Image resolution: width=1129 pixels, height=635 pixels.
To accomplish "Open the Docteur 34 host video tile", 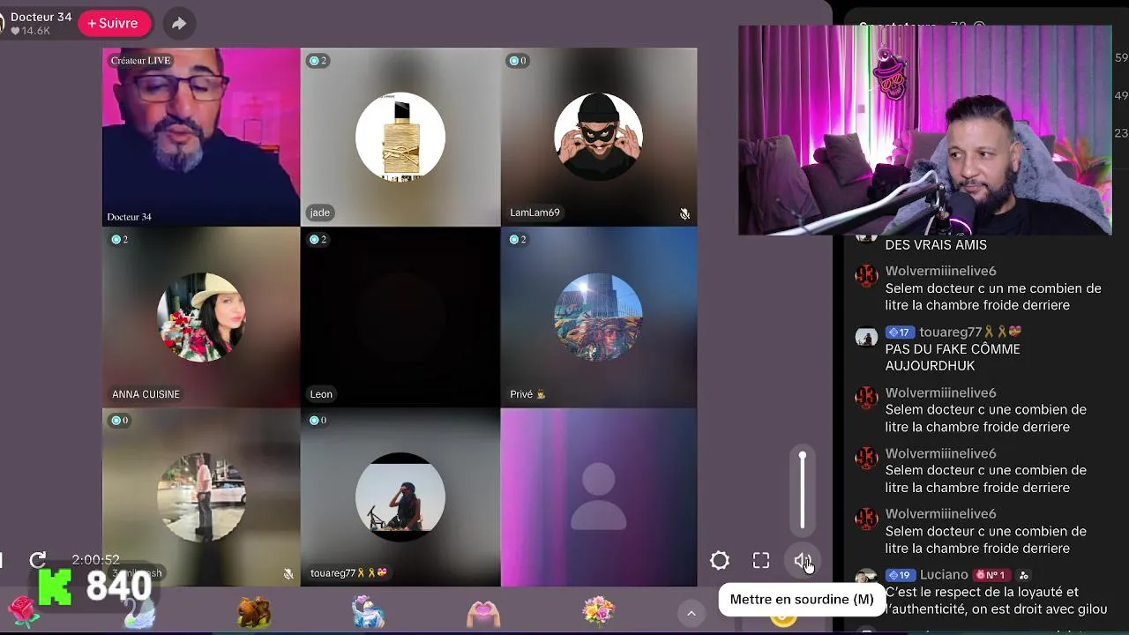I will coord(201,137).
